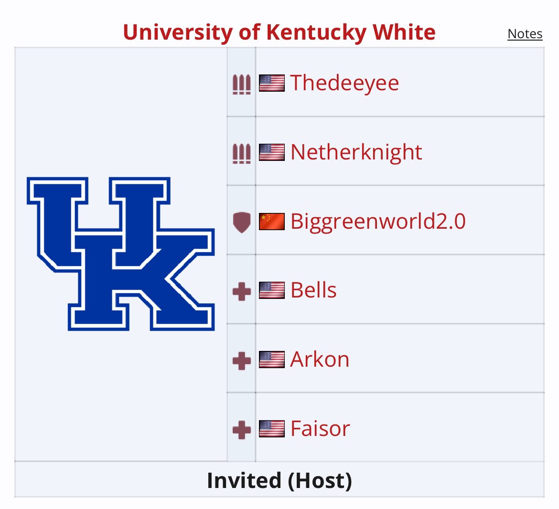
Task: Click the support cross icon beside Faisor
Action: coord(241,430)
